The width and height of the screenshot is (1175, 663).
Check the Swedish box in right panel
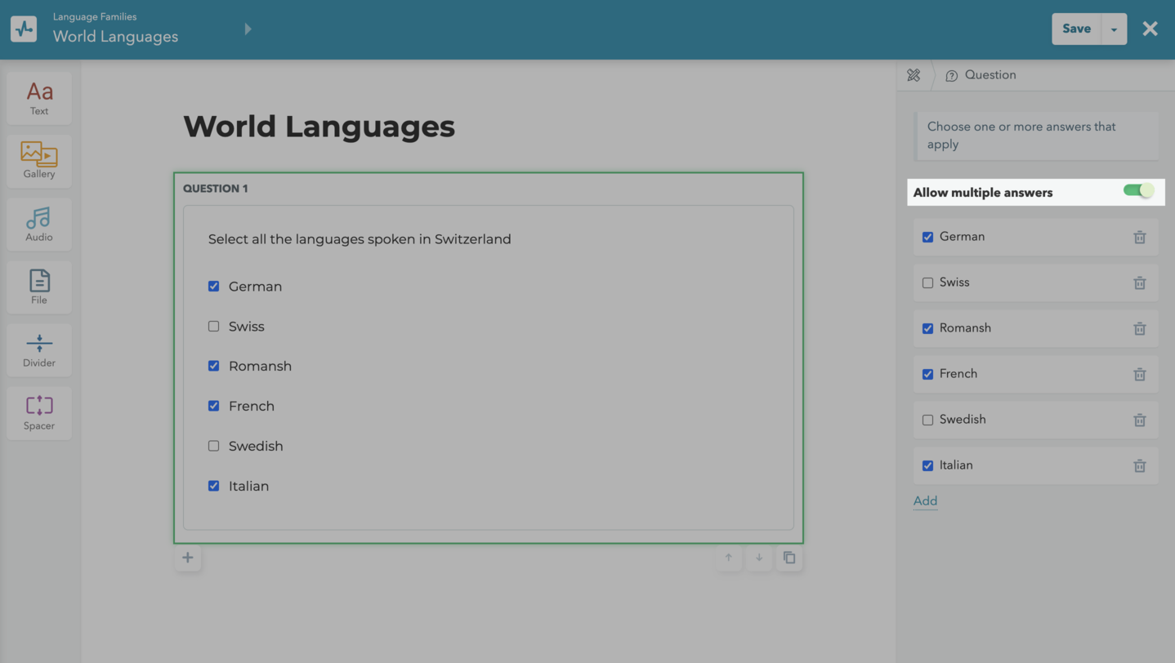coord(927,420)
